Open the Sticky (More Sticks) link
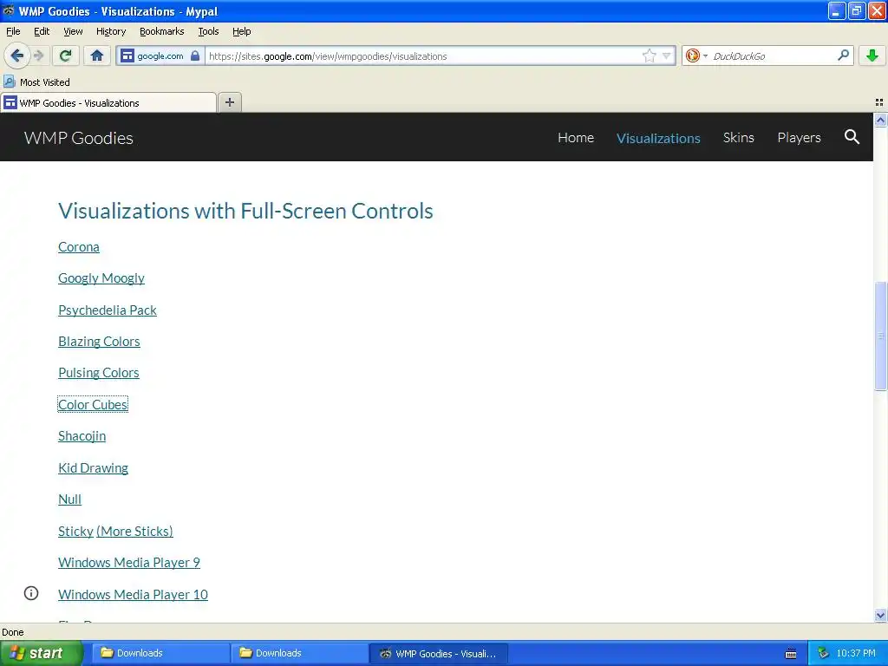The height and width of the screenshot is (666, 888). (x=115, y=532)
